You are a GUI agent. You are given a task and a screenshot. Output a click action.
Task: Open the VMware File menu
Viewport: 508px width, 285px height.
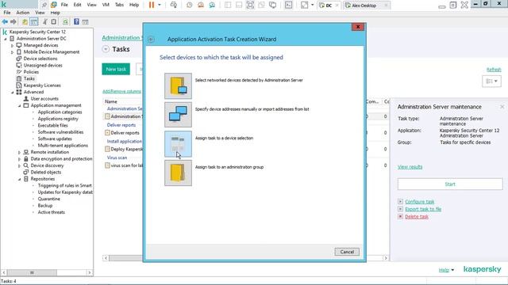click(x=64, y=5)
